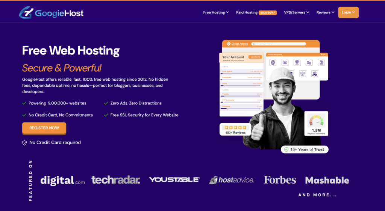Click the 15+ Years of Trust badge

click(305, 149)
